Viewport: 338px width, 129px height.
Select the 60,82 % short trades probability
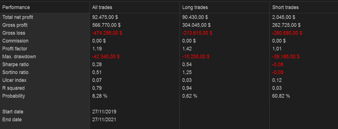(x=281, y=96)
